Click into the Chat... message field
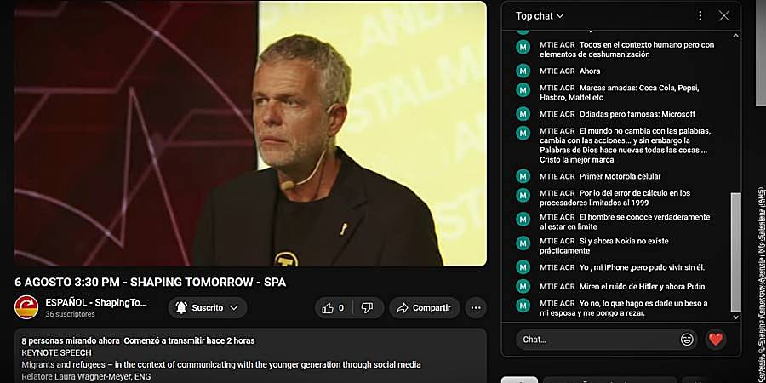Viewport: 766px width, 383px height. (599, 339)
